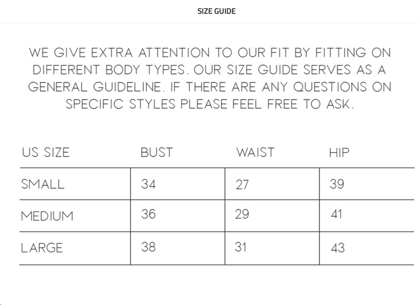This screenshot has width=419, height=305.
Task: Click the first line of the fit description
Action: 210,53
